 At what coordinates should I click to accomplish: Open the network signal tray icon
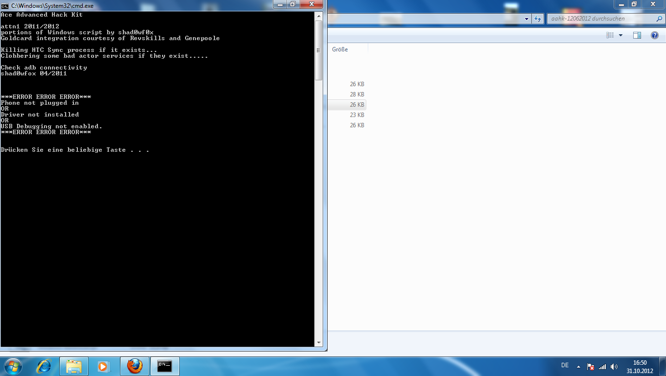(x=602, y=367)
